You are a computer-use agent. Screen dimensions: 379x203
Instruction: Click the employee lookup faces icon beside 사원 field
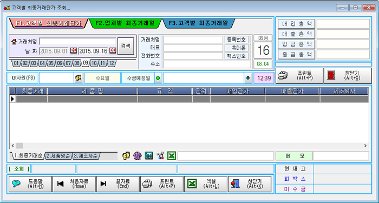(x=79, y=78)
